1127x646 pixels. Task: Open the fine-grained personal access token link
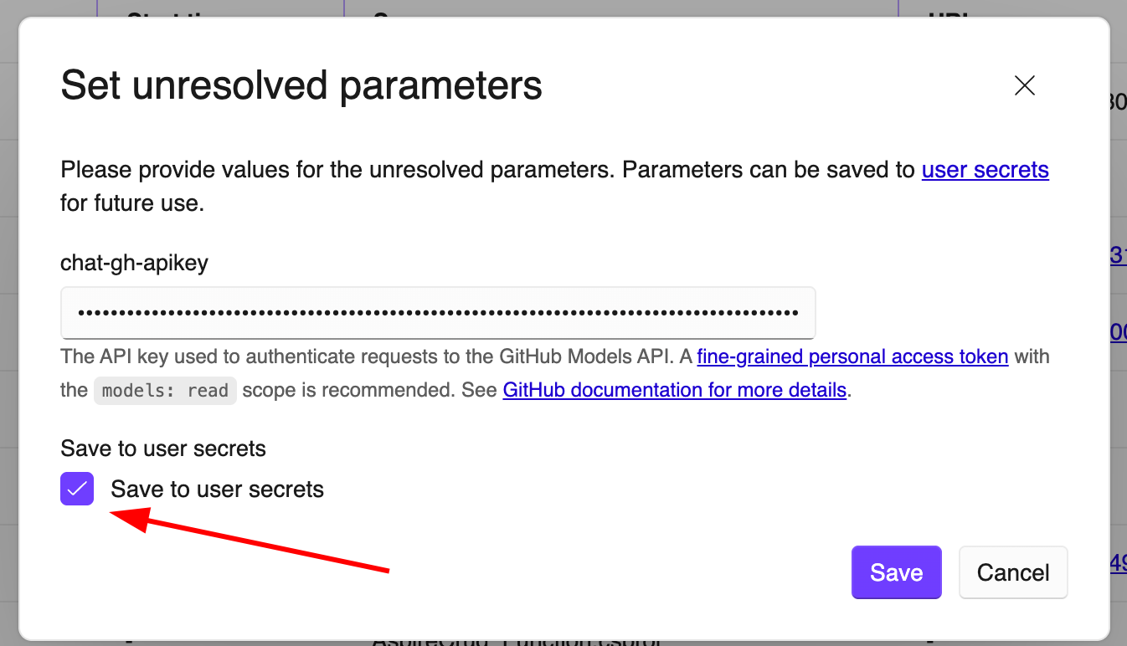[852, 356]
